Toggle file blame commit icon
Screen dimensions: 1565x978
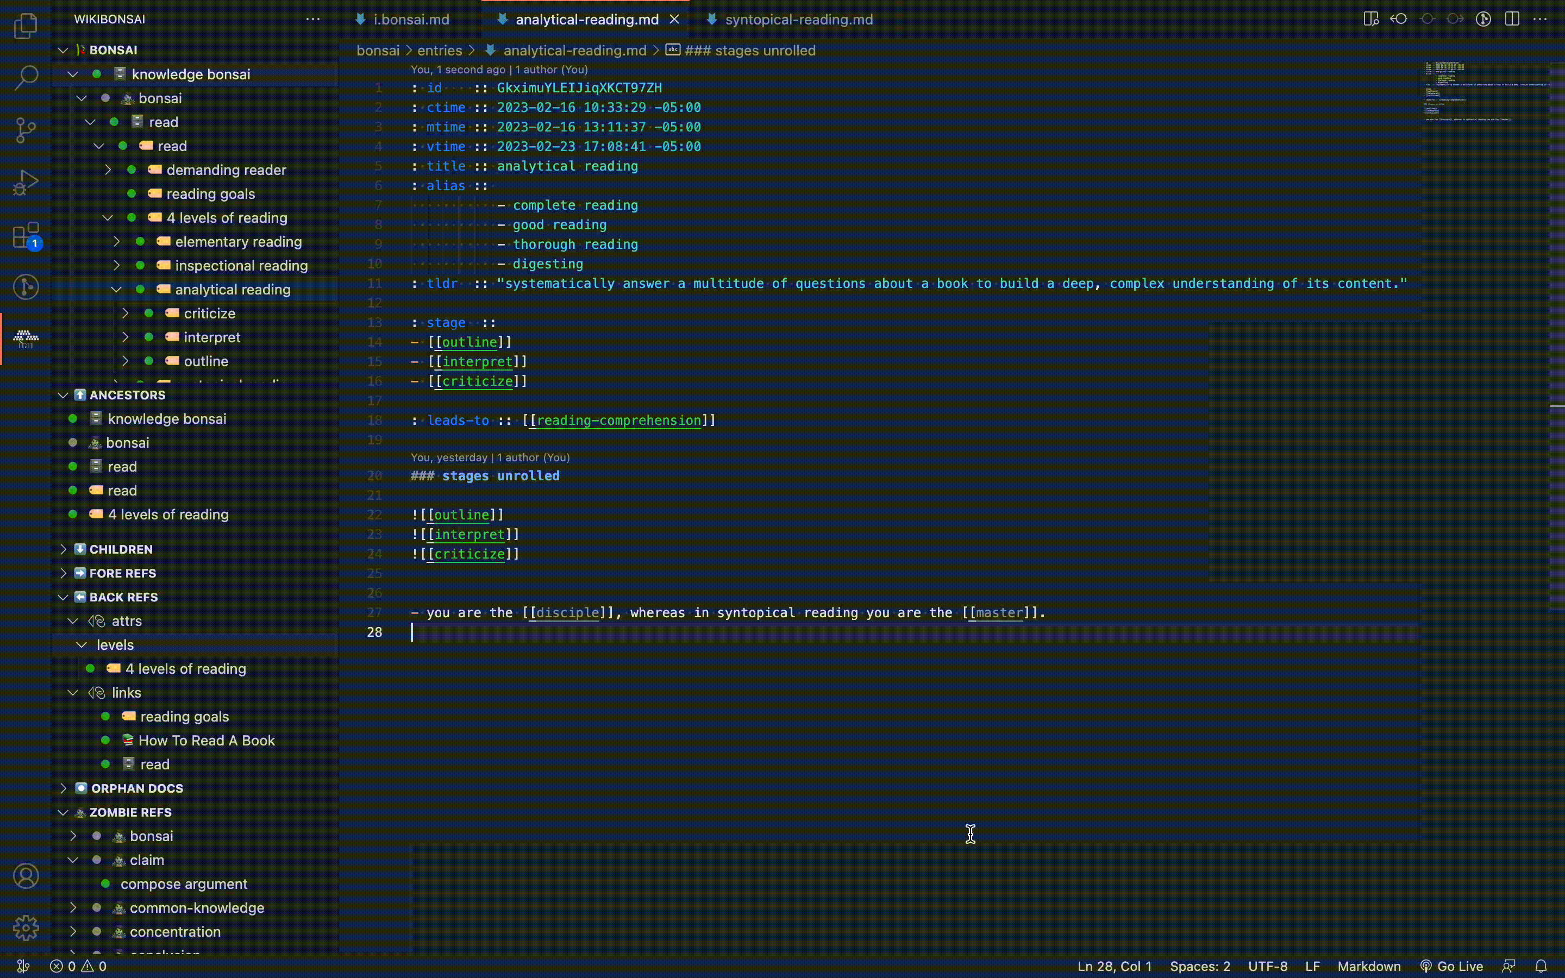click(1428, 19)
